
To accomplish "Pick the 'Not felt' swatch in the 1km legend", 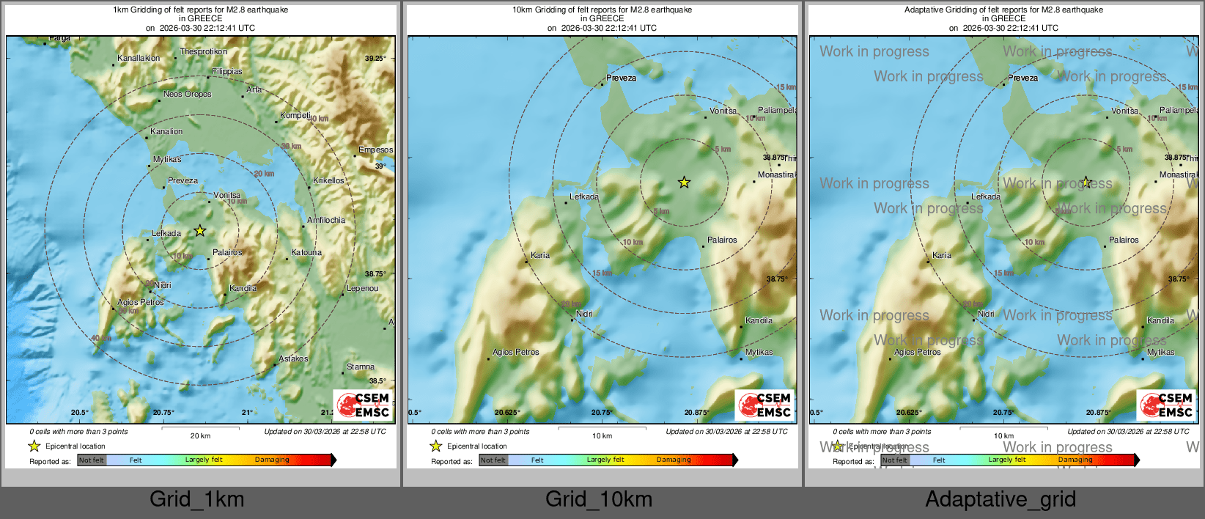I will [92, 460].
